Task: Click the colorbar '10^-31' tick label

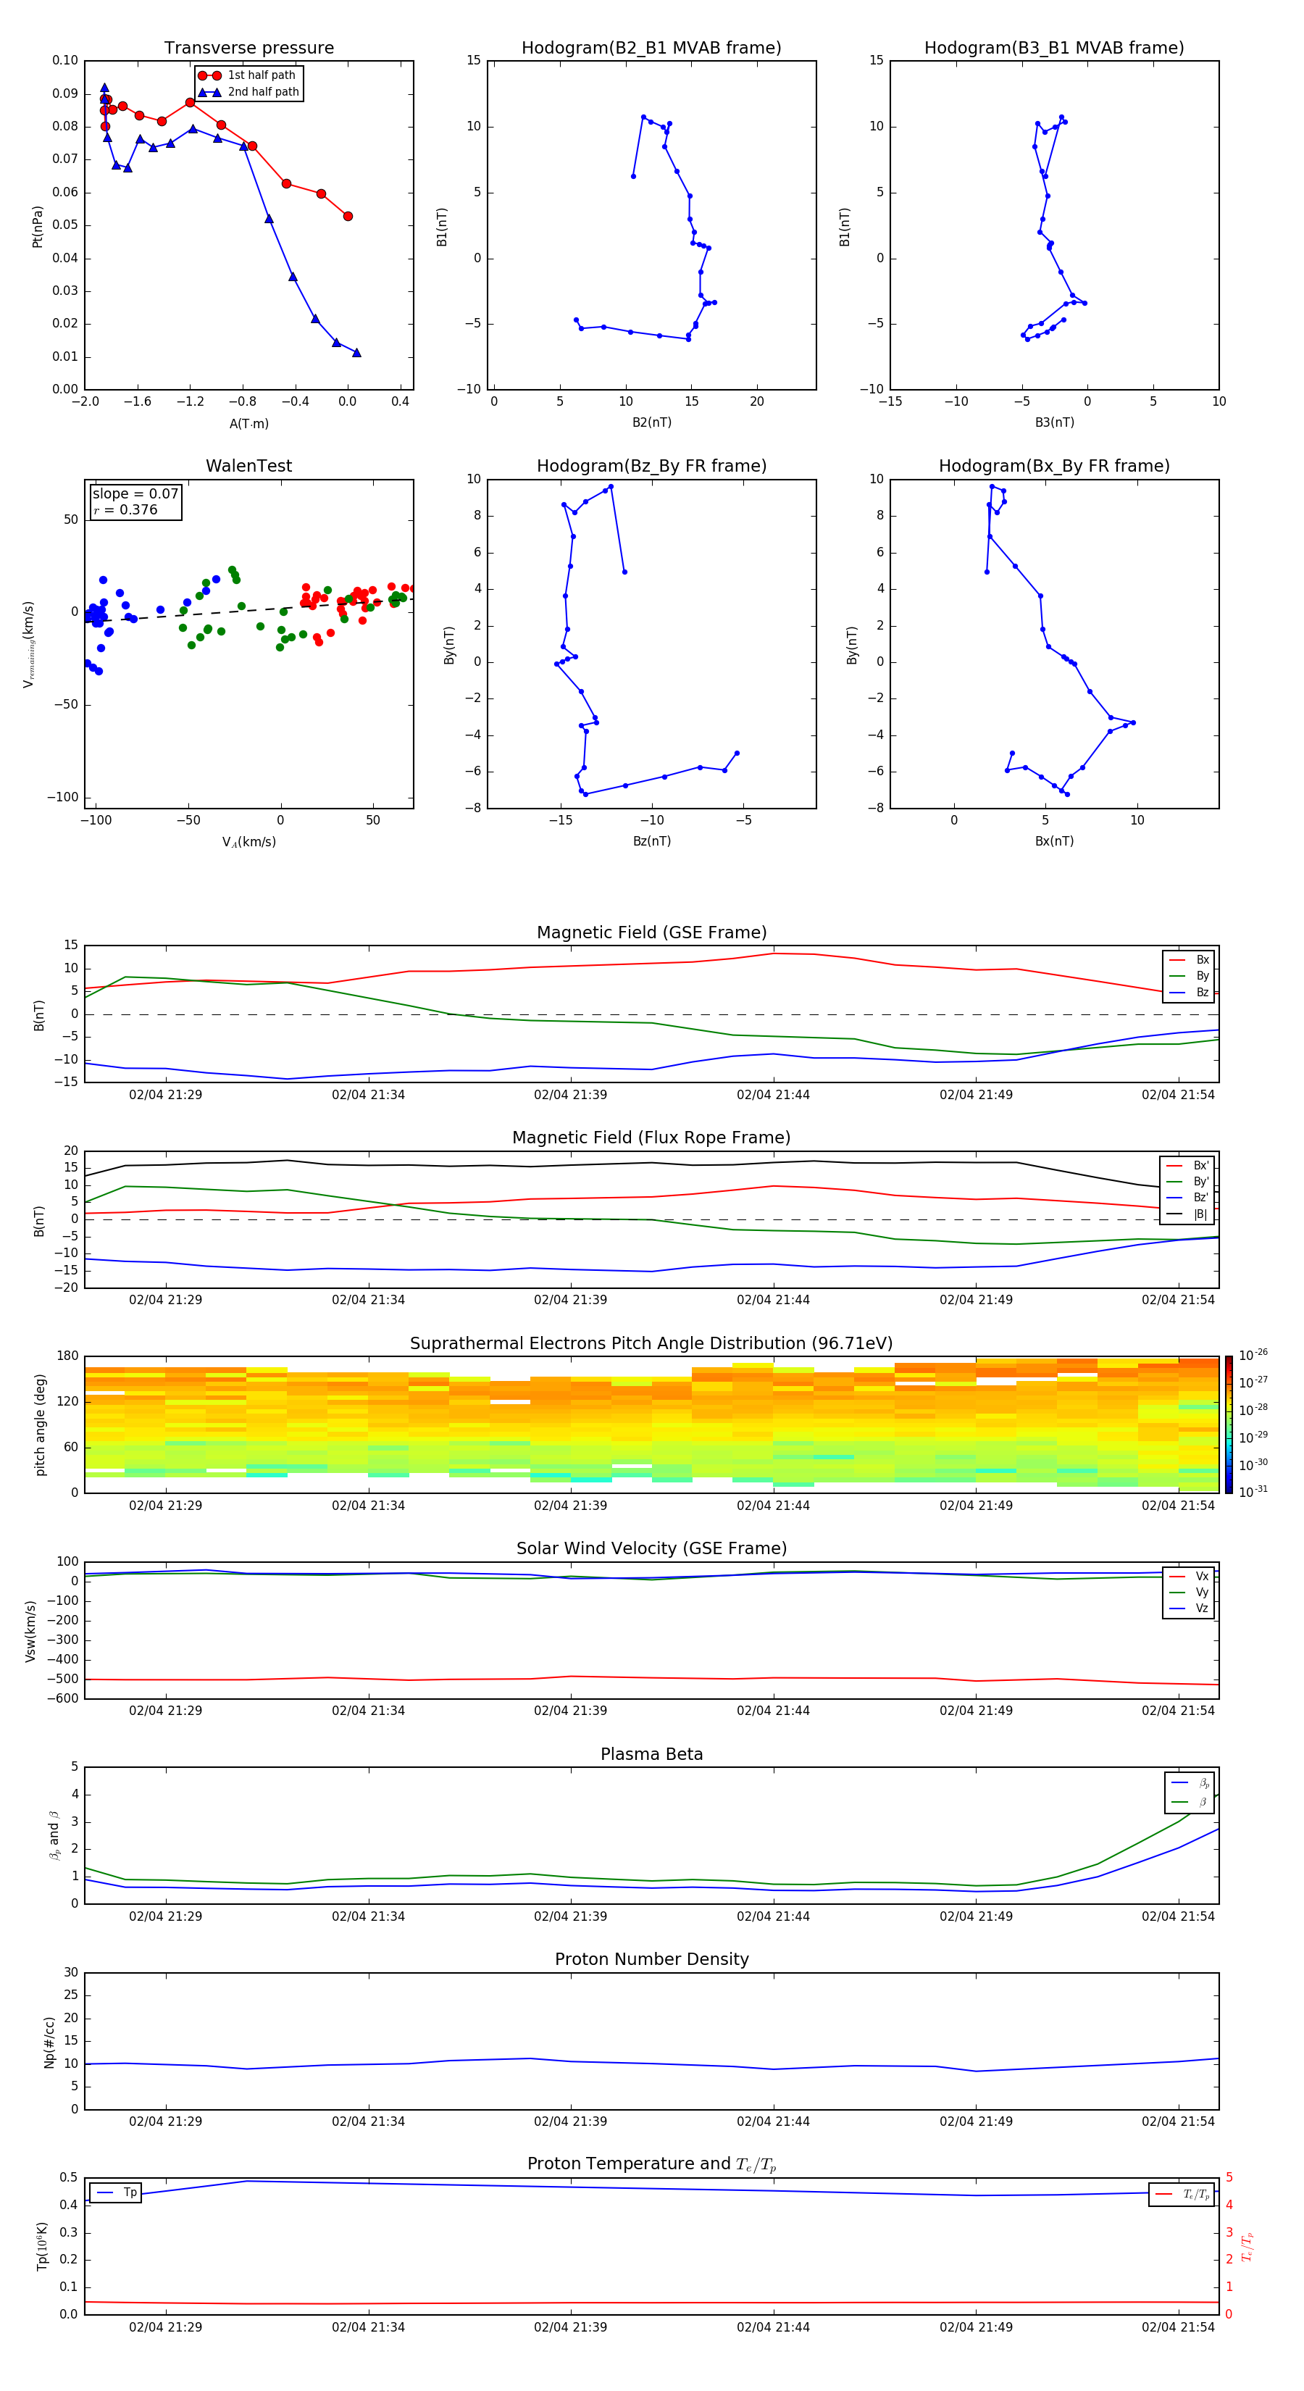Action: [x=1252, y=1492]
